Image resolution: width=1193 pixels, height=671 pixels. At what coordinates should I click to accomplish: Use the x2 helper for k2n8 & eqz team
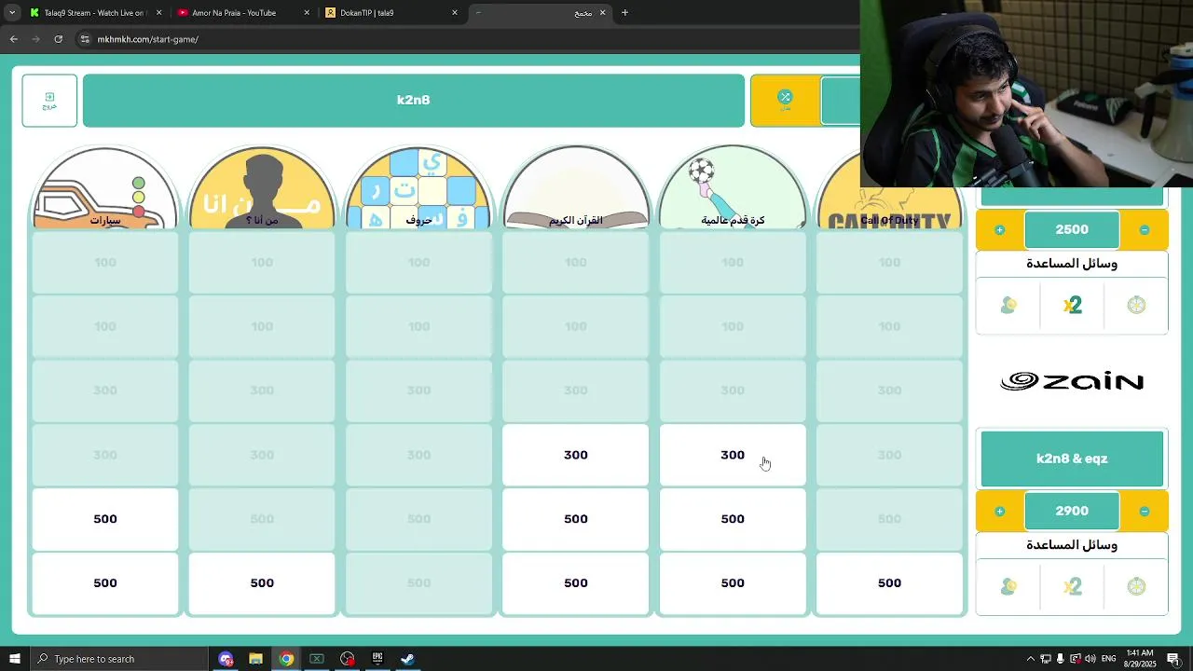point(1072,587)
